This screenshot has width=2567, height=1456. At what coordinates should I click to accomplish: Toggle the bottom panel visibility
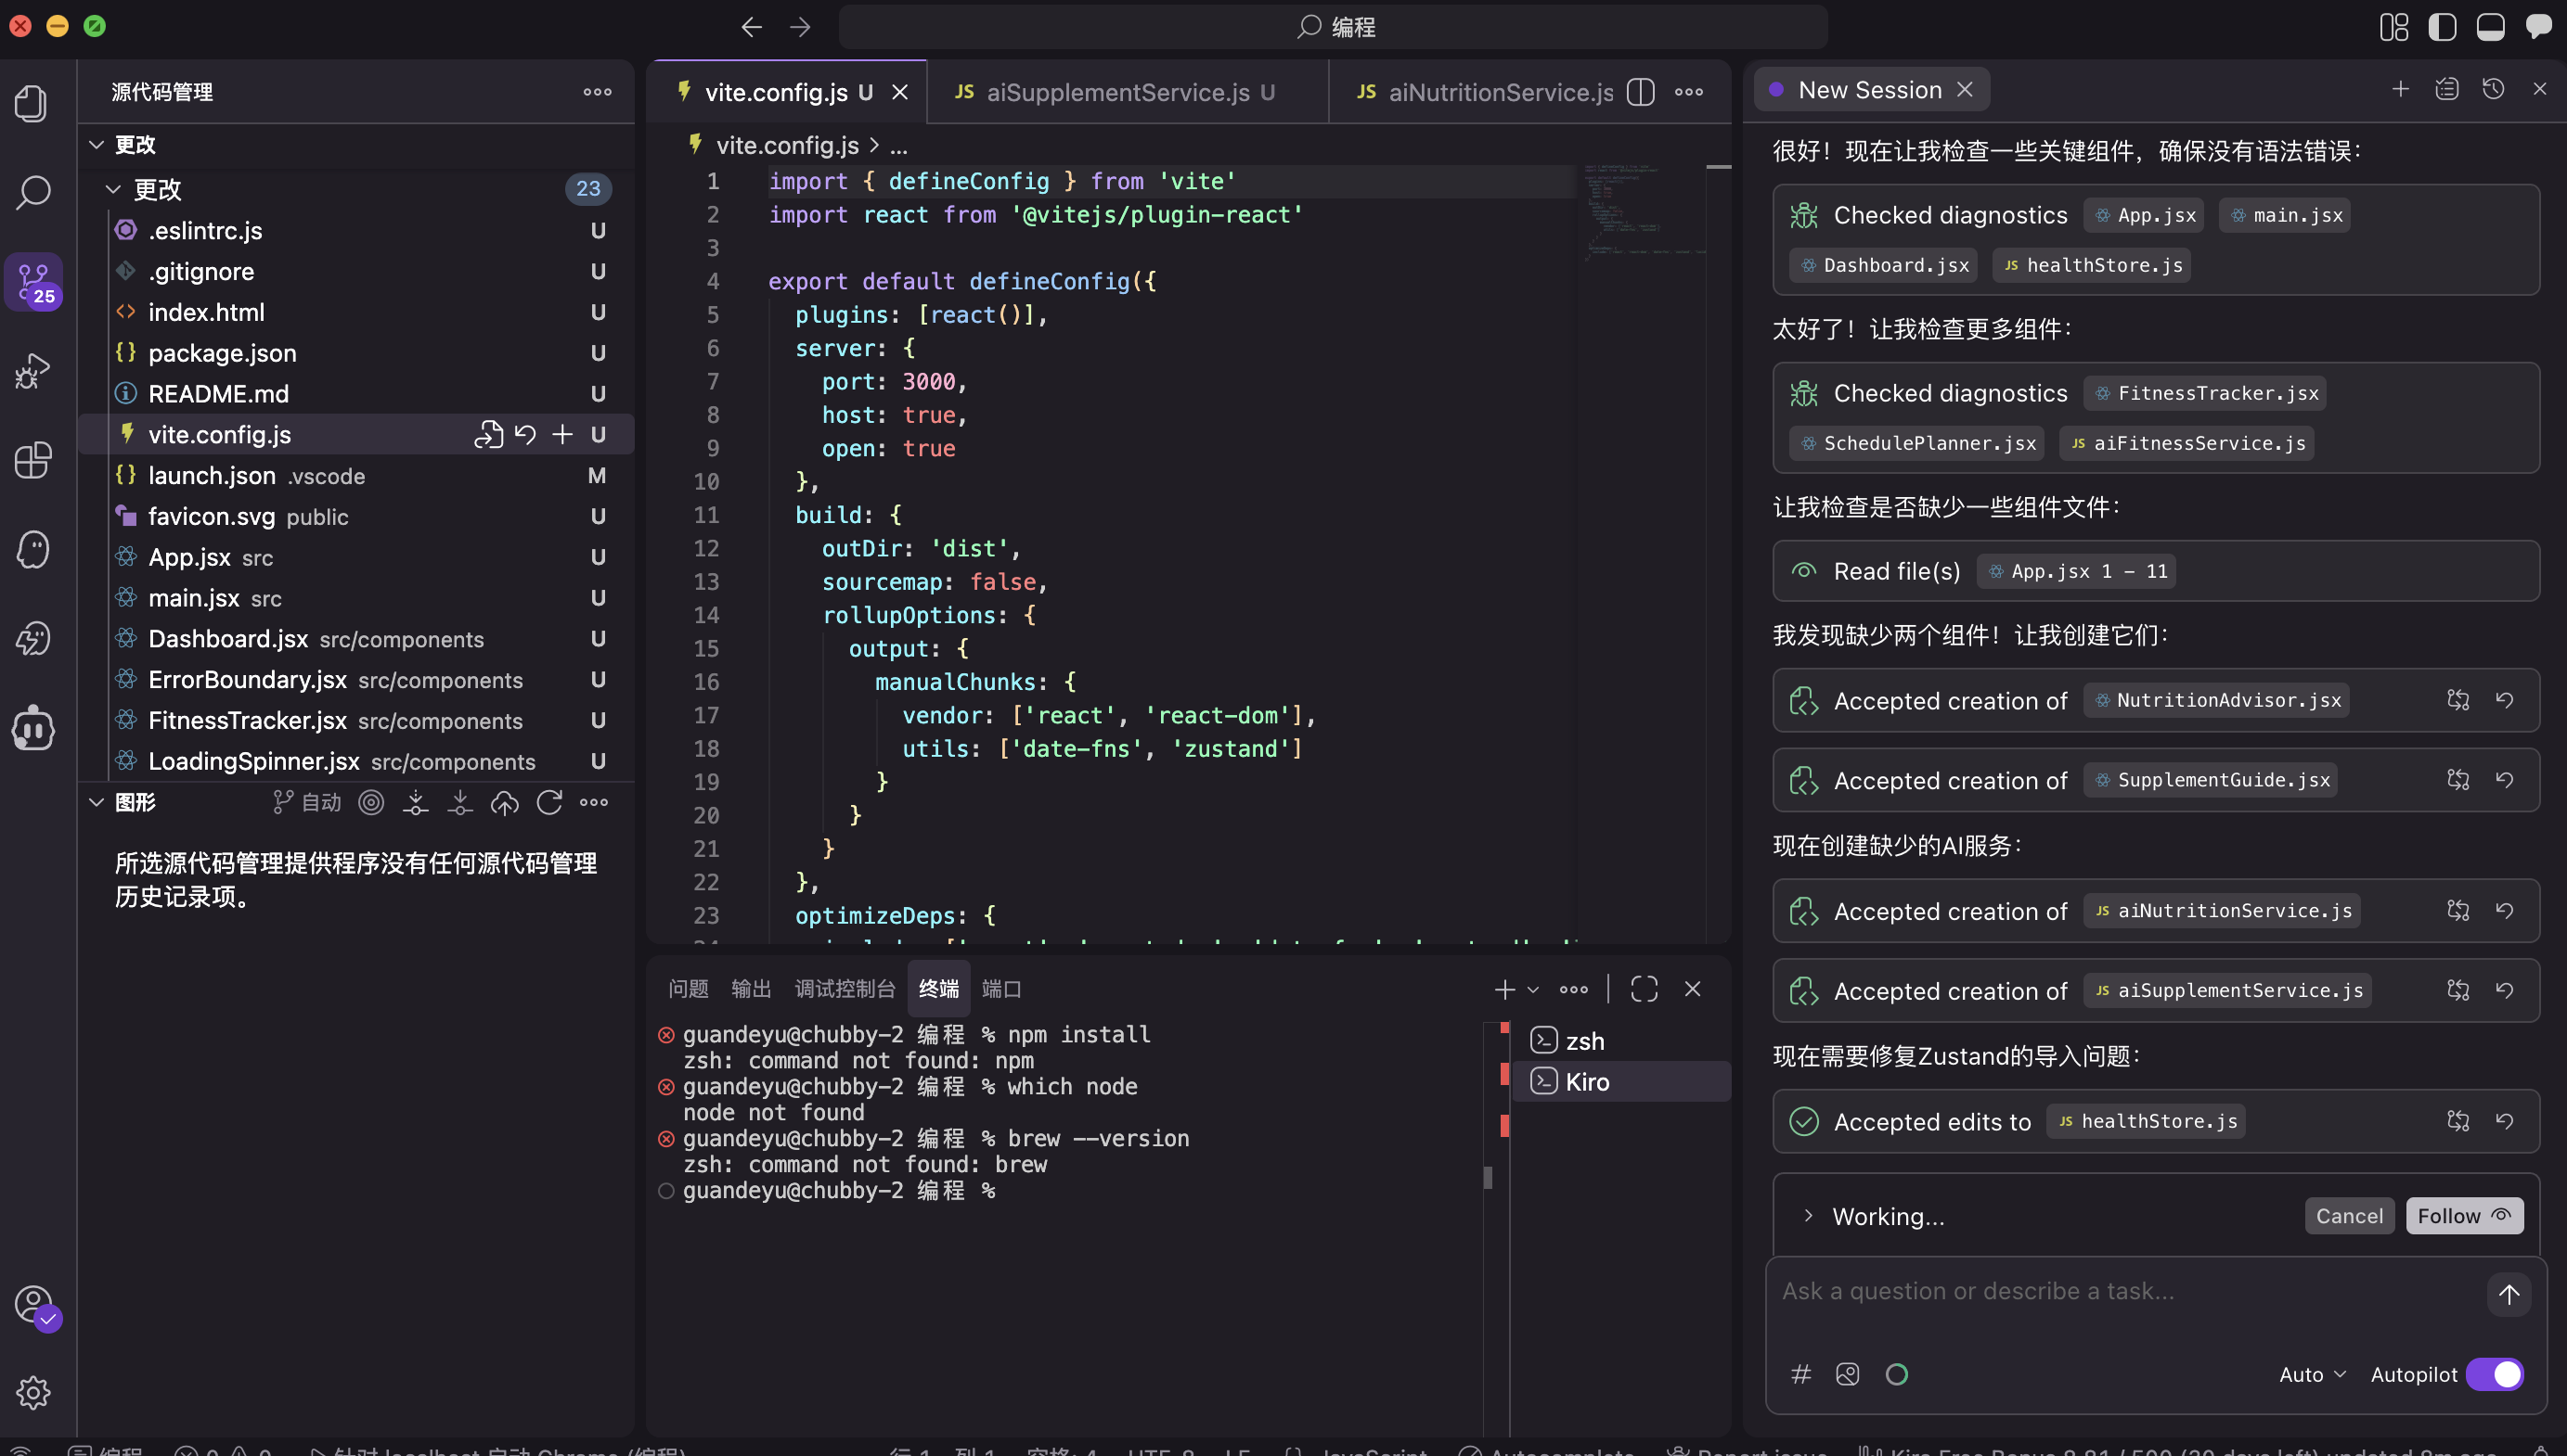(2490, 27)
